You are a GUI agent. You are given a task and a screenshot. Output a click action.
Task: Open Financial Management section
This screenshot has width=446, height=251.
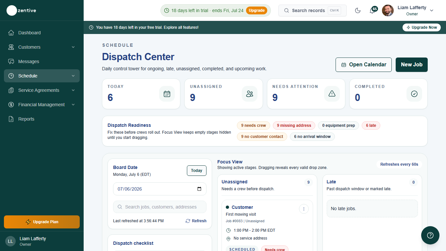[42, 105]
